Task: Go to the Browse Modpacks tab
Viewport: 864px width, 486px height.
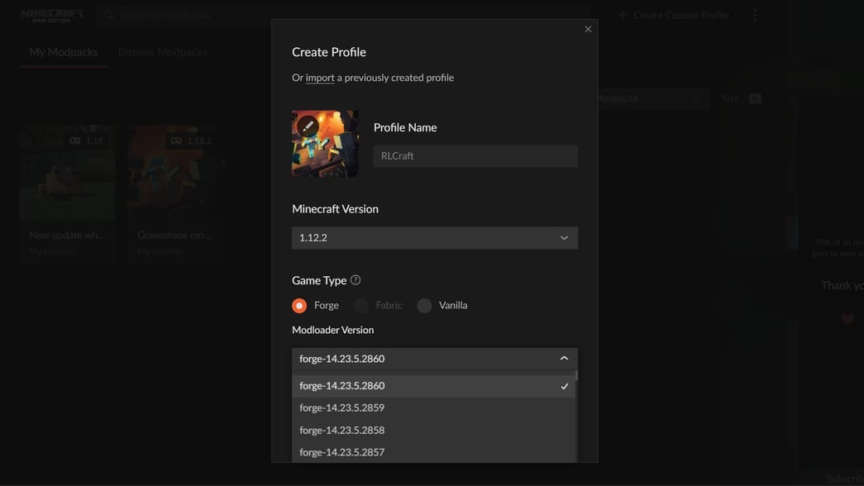Action: pos(163,52)
